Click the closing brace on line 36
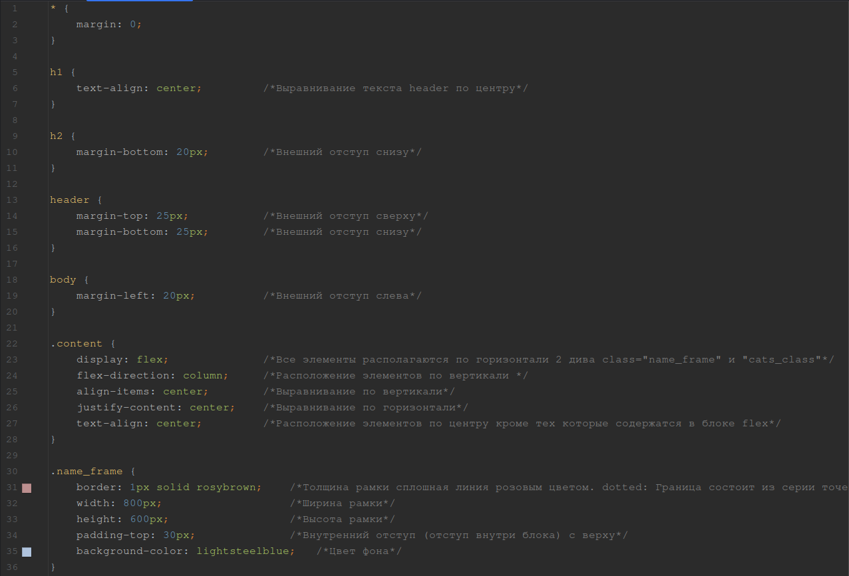849x576 pixels. 53,567
